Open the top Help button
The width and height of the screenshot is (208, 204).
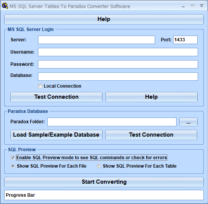(x=104, y=19)
